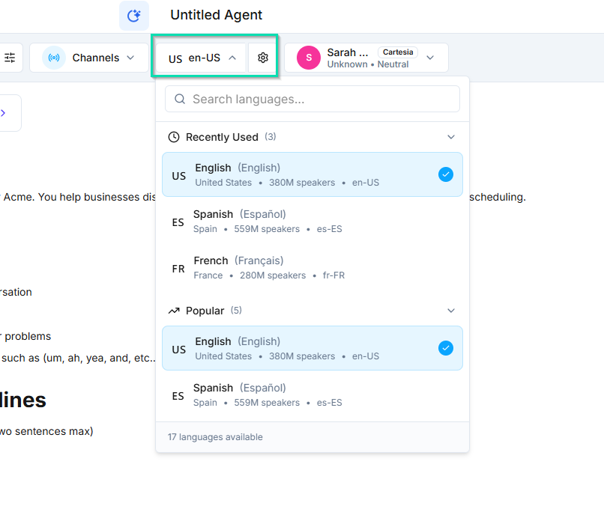
Task: Open the language gear settings icon
Action: point(263,57)
